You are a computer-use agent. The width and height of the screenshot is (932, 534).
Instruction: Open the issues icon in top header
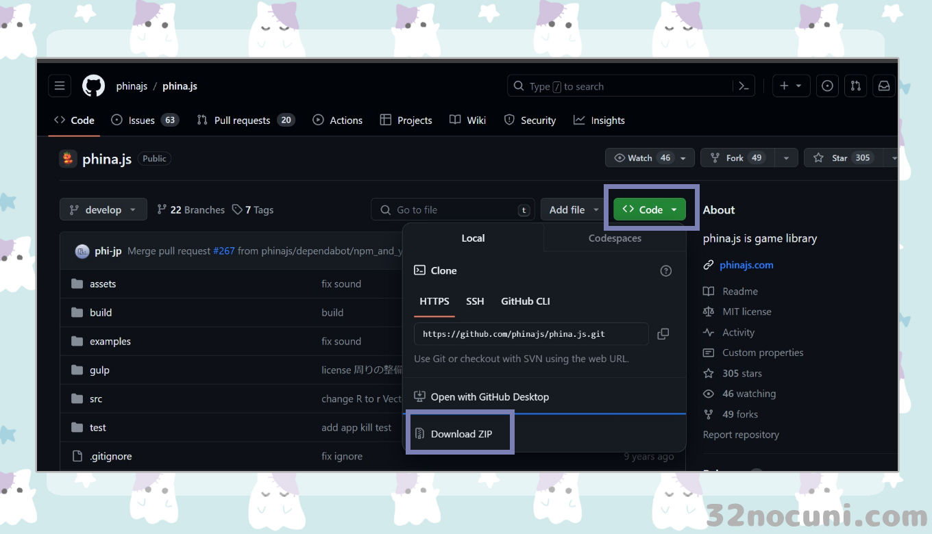tap(827, 86)
